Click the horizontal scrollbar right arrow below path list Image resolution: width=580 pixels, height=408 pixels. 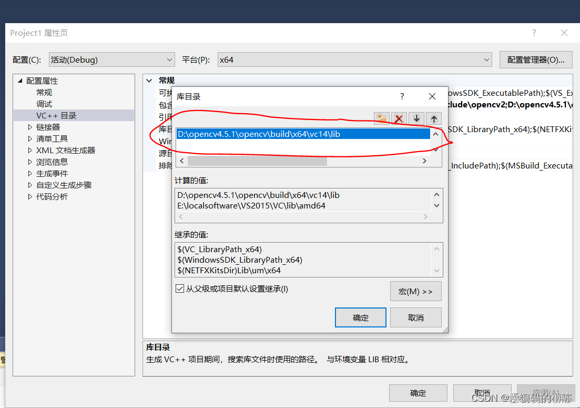click(424, 161)
